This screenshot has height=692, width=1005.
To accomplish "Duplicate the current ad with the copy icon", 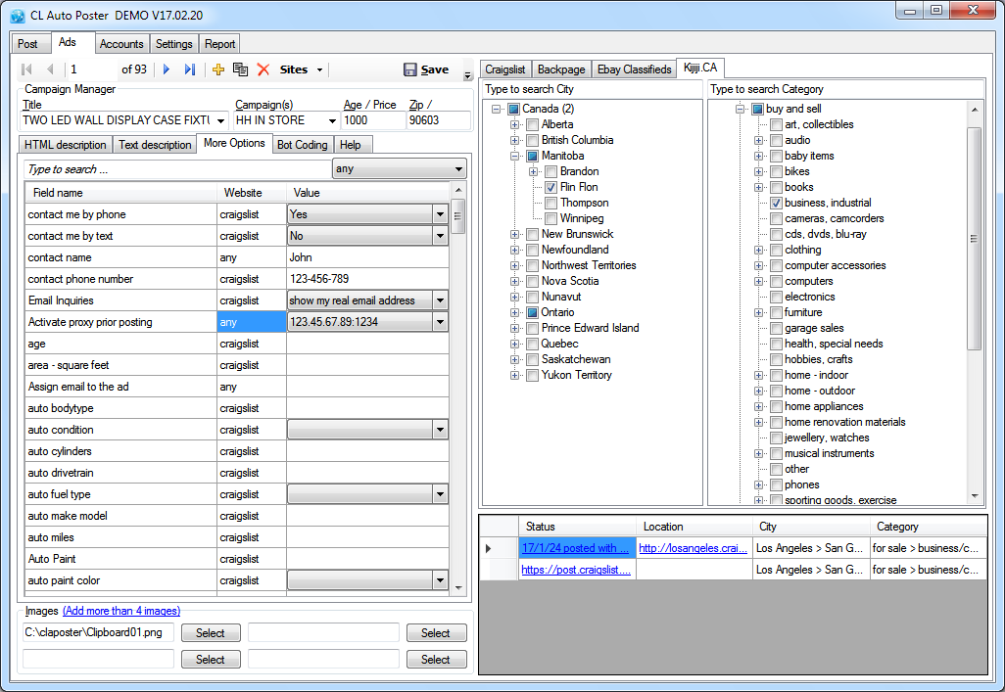I will [240, 69].
